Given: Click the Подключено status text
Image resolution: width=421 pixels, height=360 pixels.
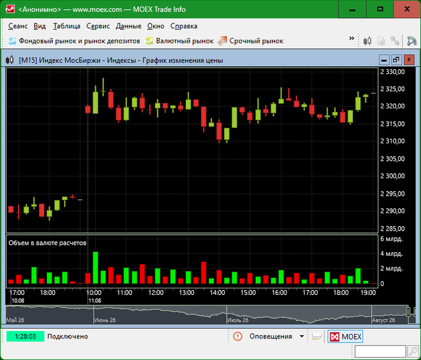Looking at the screenshot, I should tap(67, 337).
